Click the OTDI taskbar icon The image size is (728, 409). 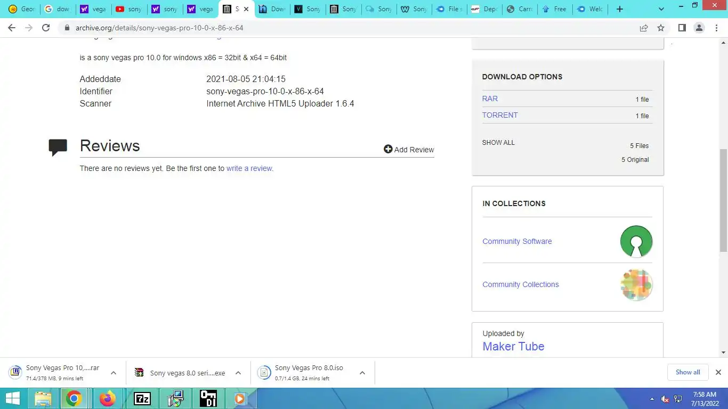pos(208,398)
